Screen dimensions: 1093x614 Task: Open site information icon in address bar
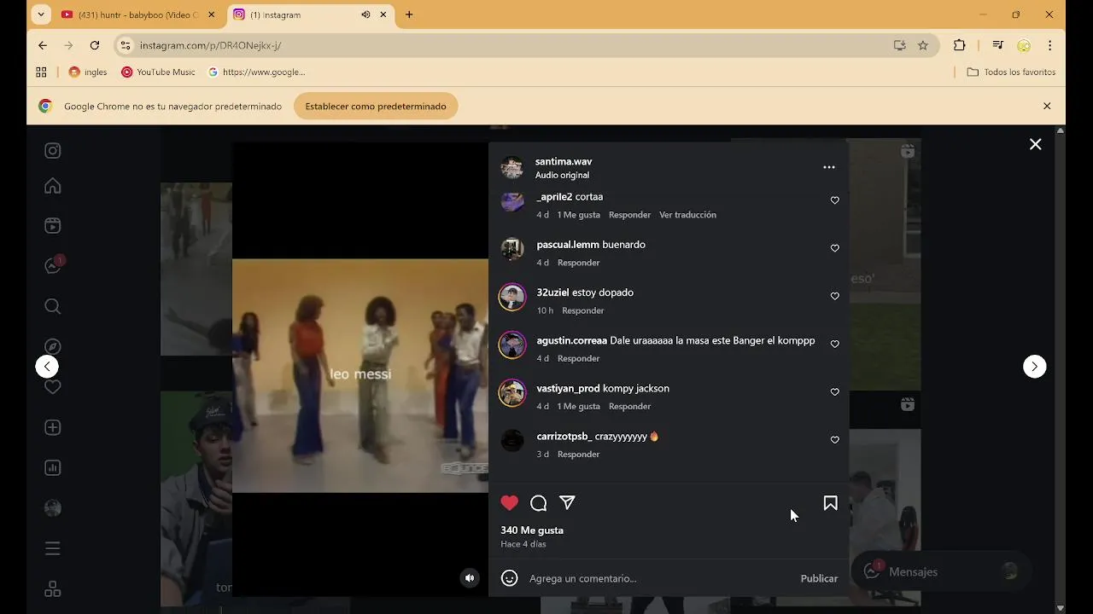[x=126, y=45]
